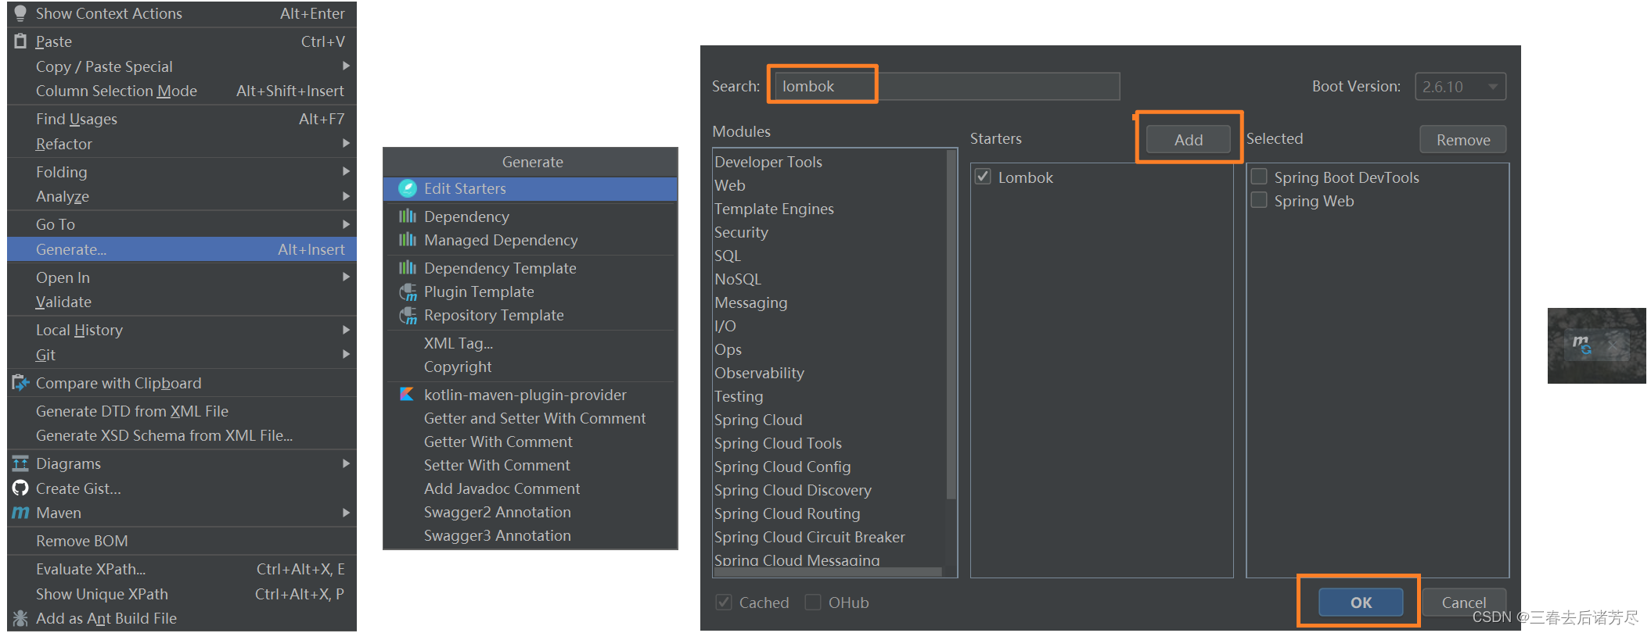This screenshot has width=1651, height=633.
Task: Click the Show Context Actions lightbulb icon
Action: 20,13
